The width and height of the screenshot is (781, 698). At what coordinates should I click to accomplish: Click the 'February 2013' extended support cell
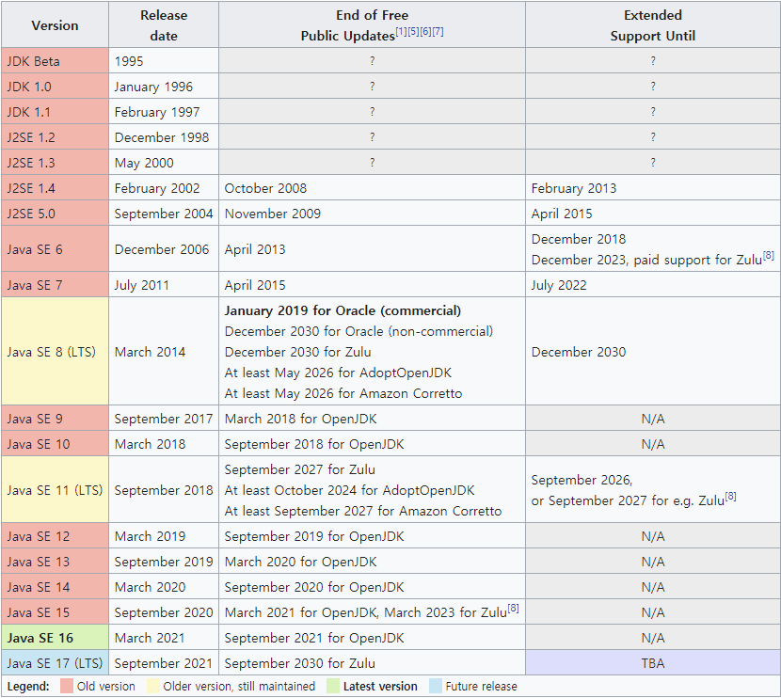point(652,188)
